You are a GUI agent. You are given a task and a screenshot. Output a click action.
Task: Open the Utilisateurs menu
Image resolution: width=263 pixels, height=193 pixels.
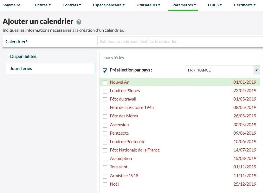point(148,5)
